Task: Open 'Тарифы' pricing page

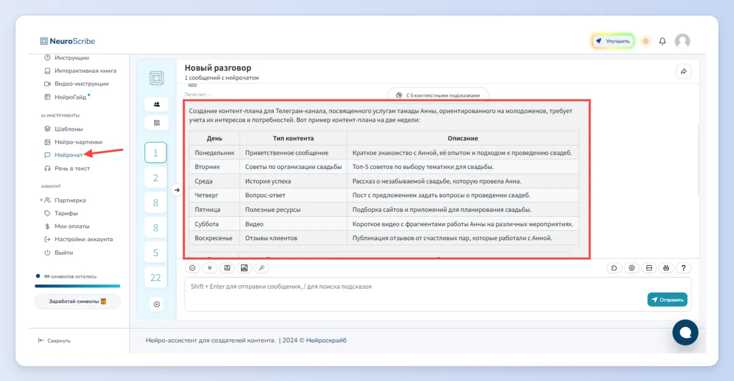Action: (x=61, y=213)
